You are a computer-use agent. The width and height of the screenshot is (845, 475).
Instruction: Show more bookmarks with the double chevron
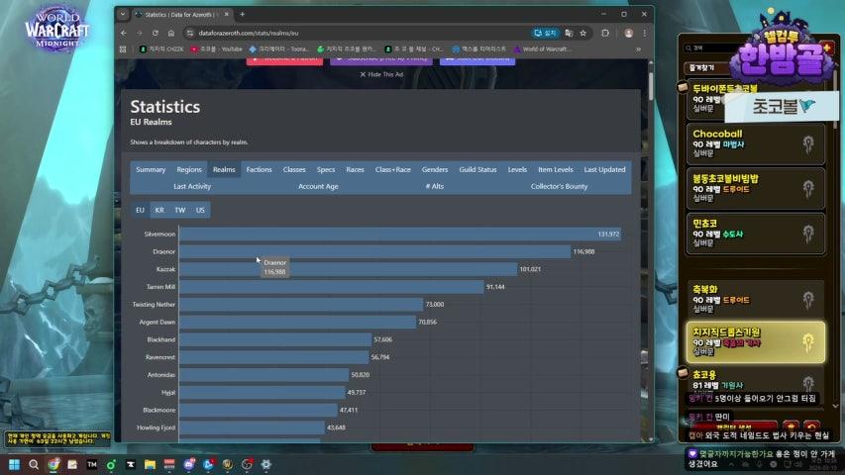pos(639,49)
